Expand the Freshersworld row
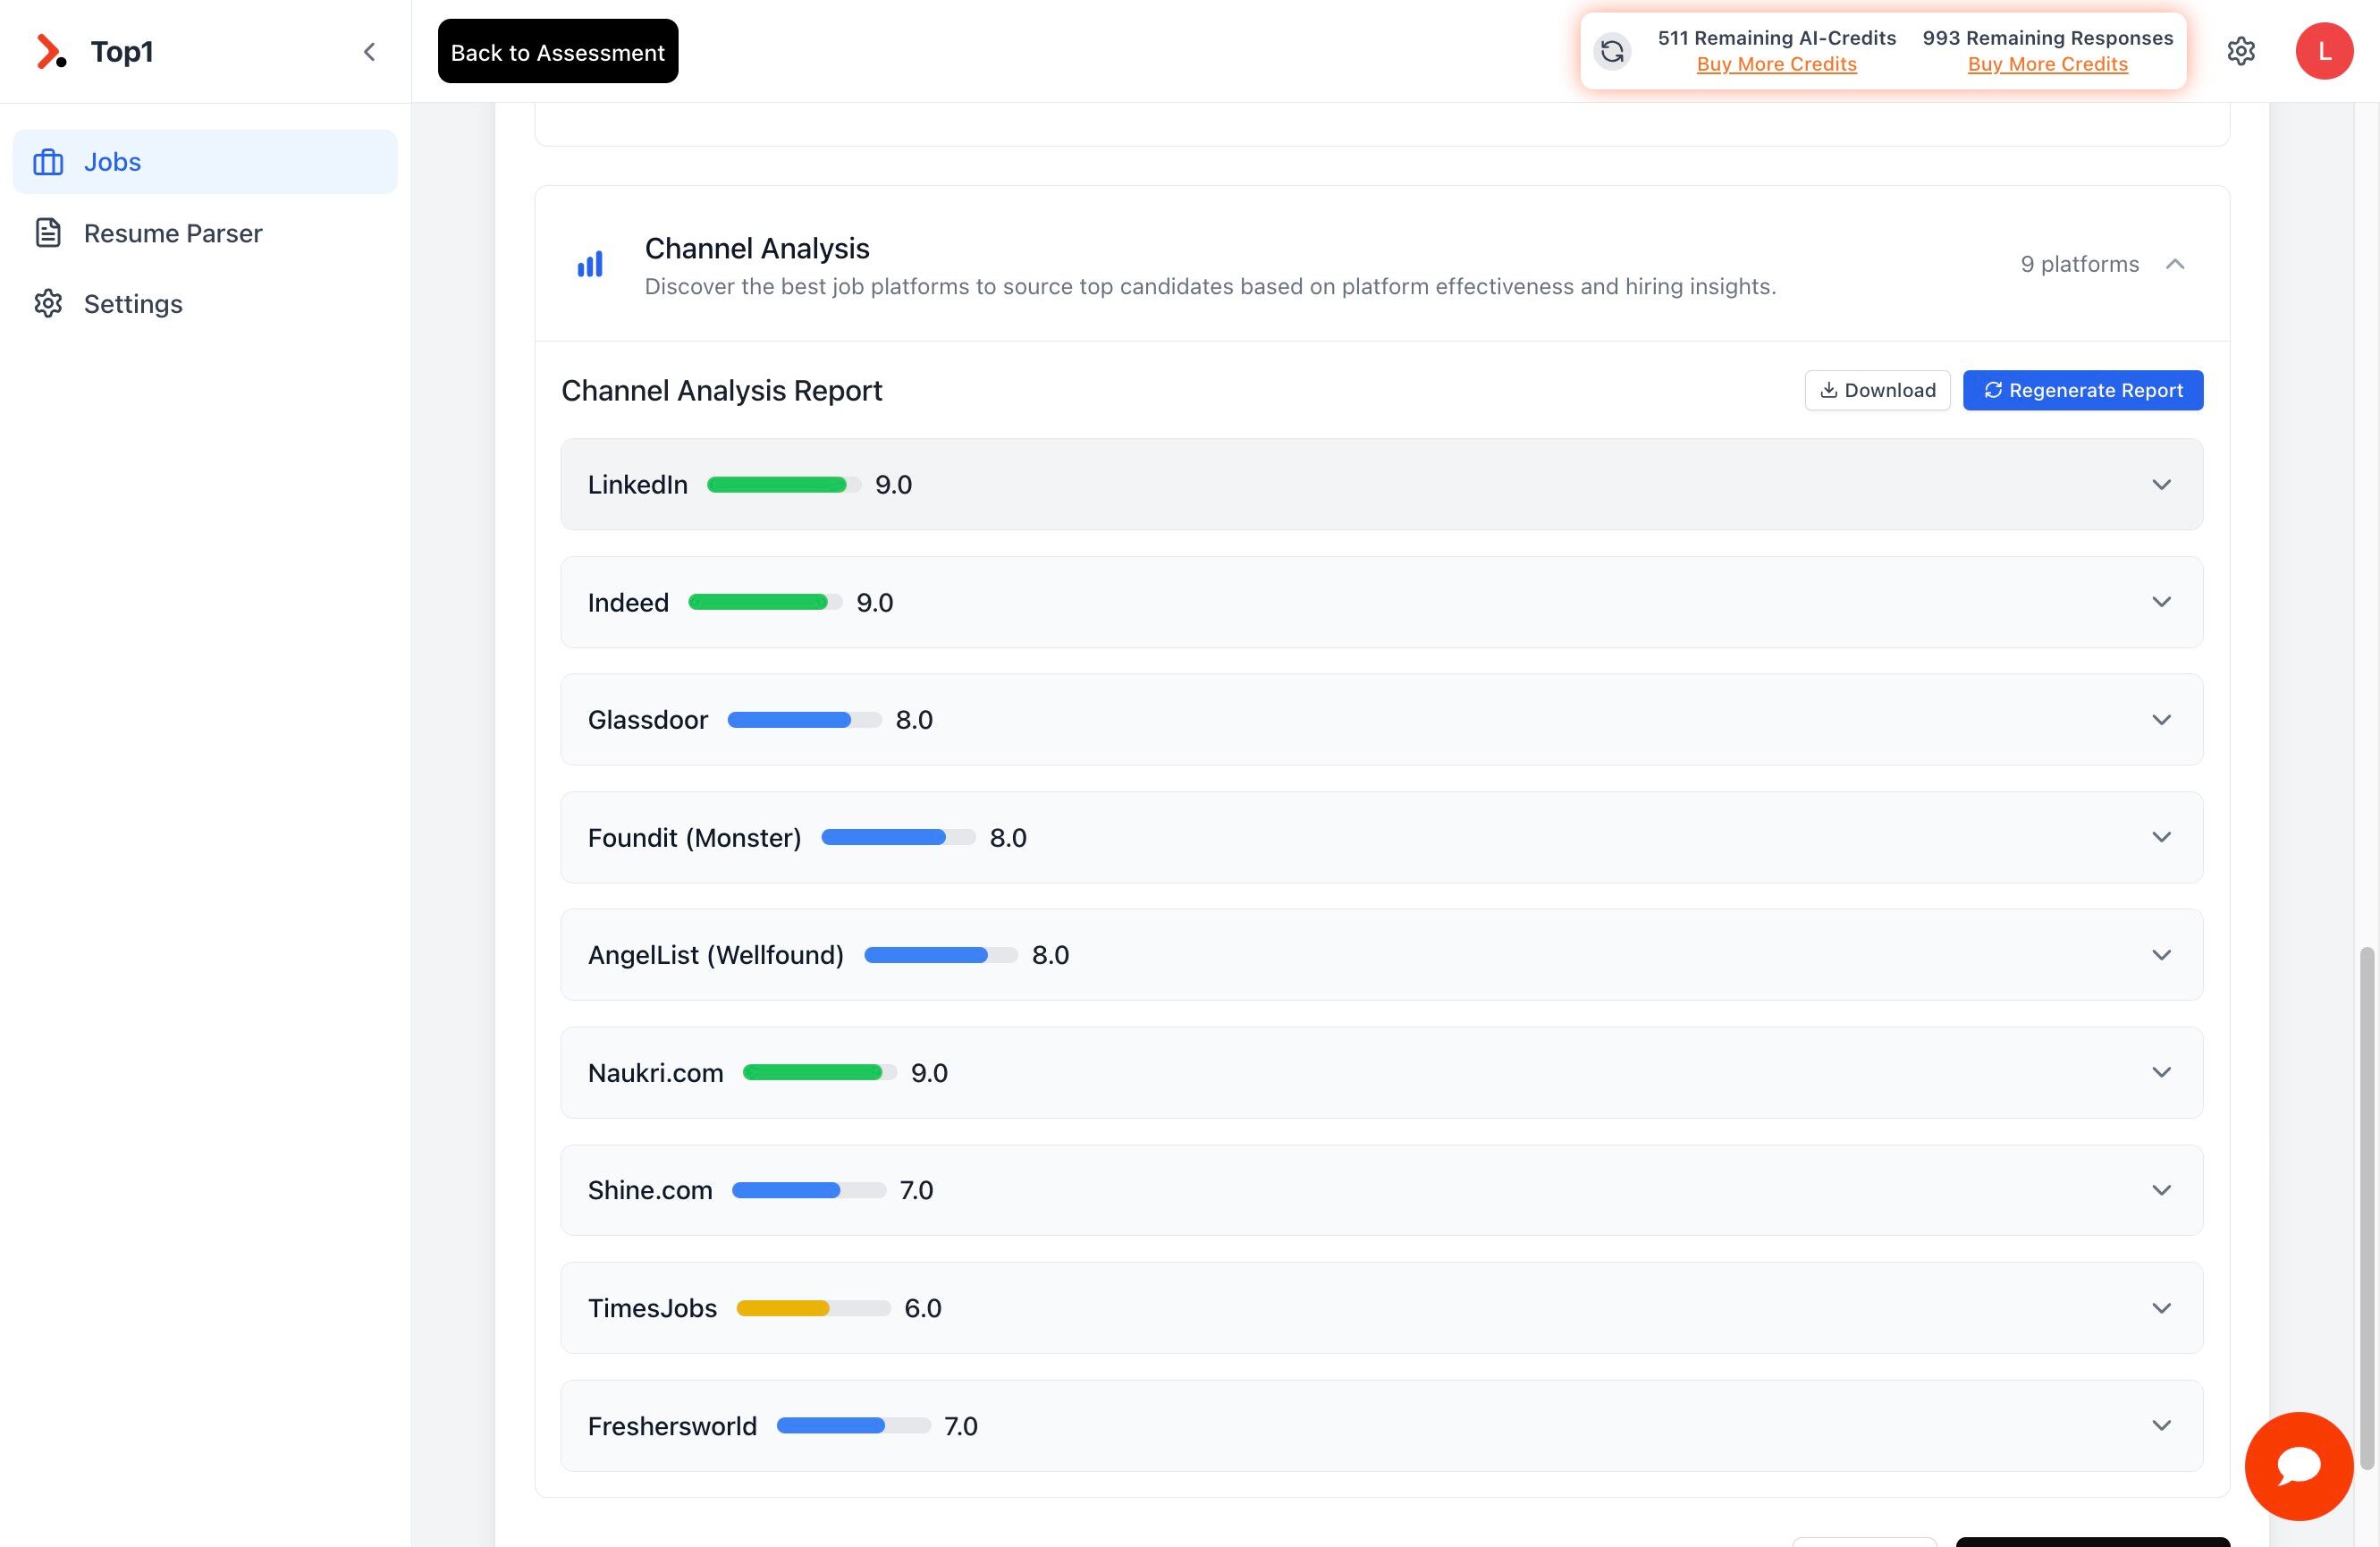 2162,1426
